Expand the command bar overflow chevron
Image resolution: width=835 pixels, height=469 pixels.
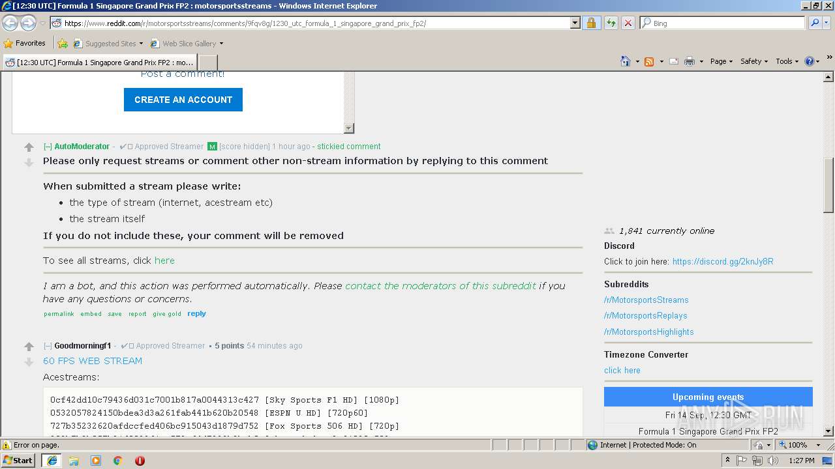point(829,59)
